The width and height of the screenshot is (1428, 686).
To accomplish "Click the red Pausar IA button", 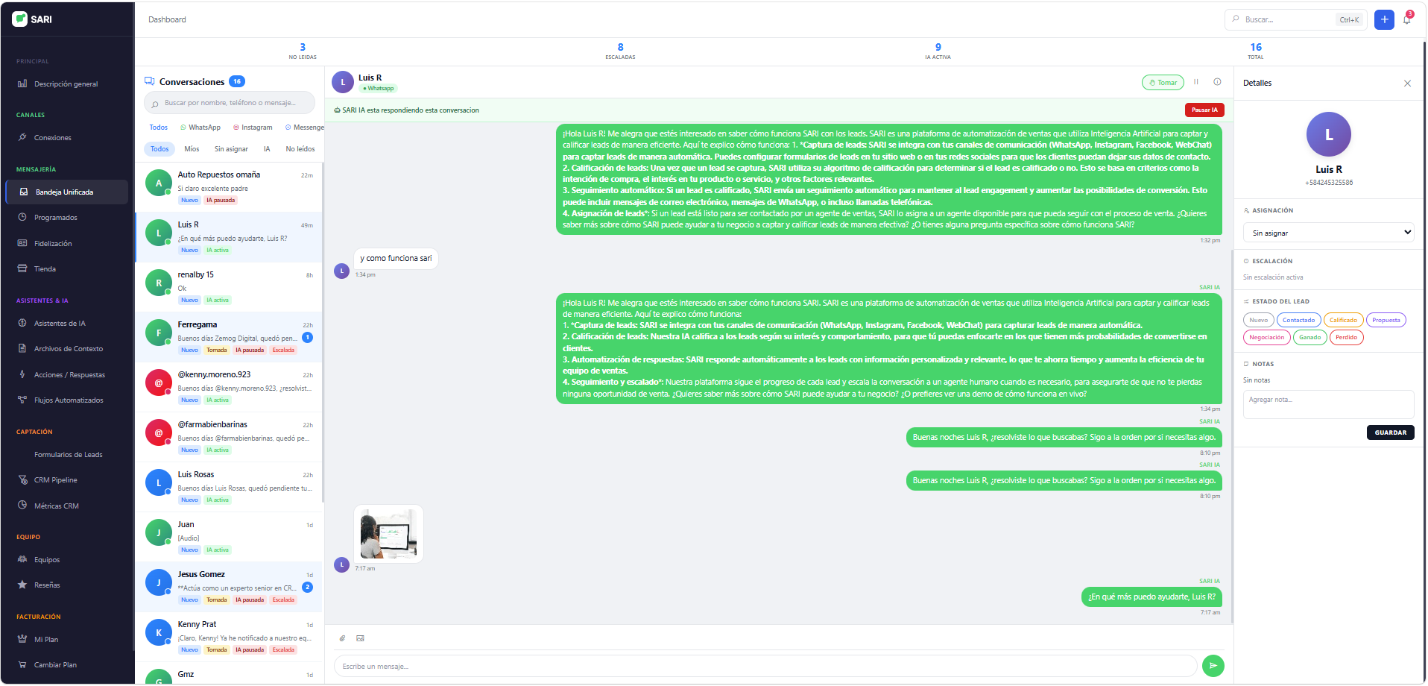I will [x=1204, y=110].
